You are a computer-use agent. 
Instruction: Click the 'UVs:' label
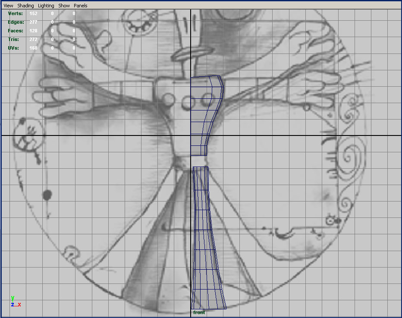pyautogui.click(x=13, y=48)
